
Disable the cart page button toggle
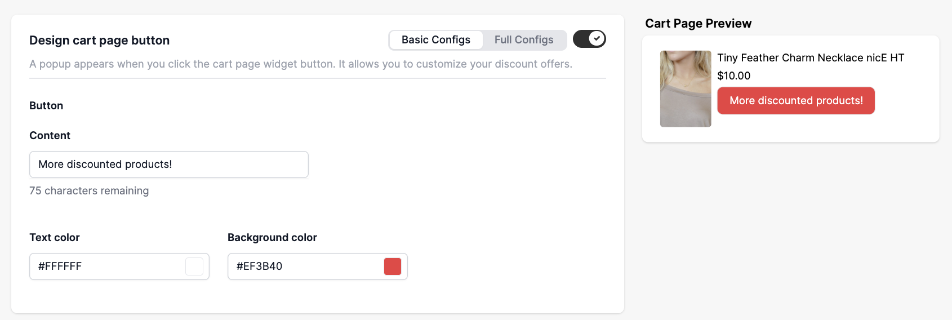click(589, 39)
